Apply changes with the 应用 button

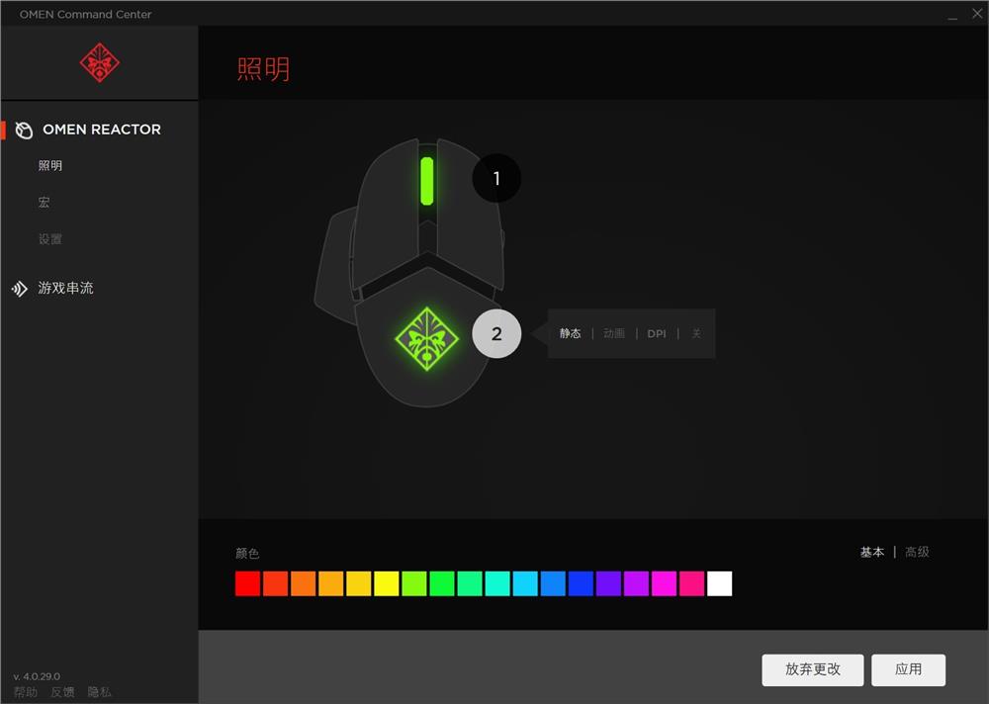click(x=908, y=669)
